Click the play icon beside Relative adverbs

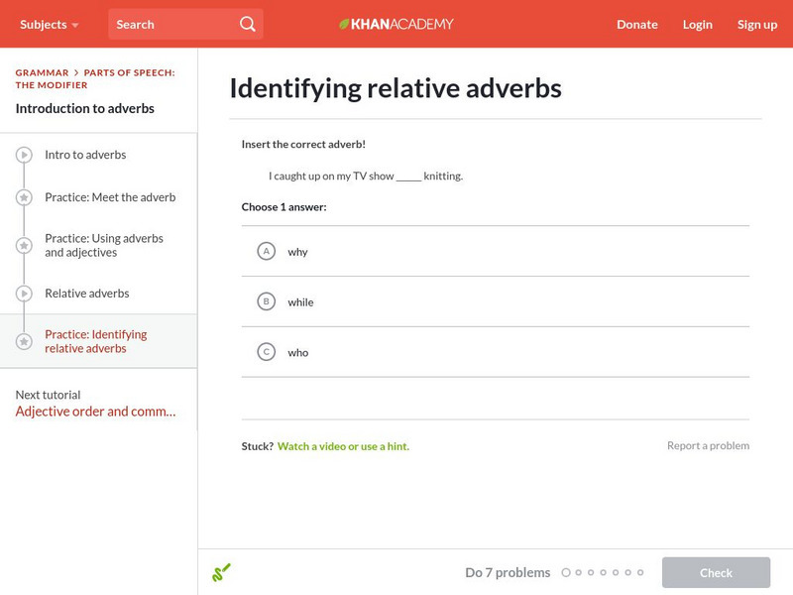tap(24, 294)
